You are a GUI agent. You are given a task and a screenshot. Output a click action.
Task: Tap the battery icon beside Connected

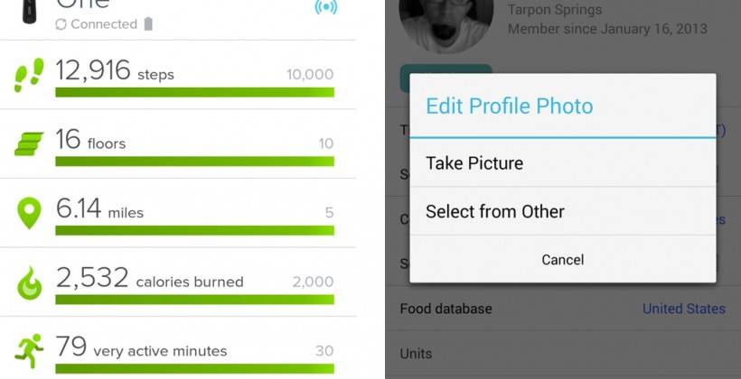148,24
